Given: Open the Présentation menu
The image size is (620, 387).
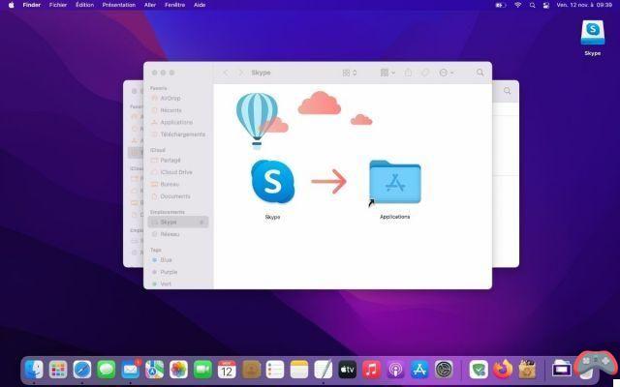Looking at the screenshot, I should click(x=118, y=5).
